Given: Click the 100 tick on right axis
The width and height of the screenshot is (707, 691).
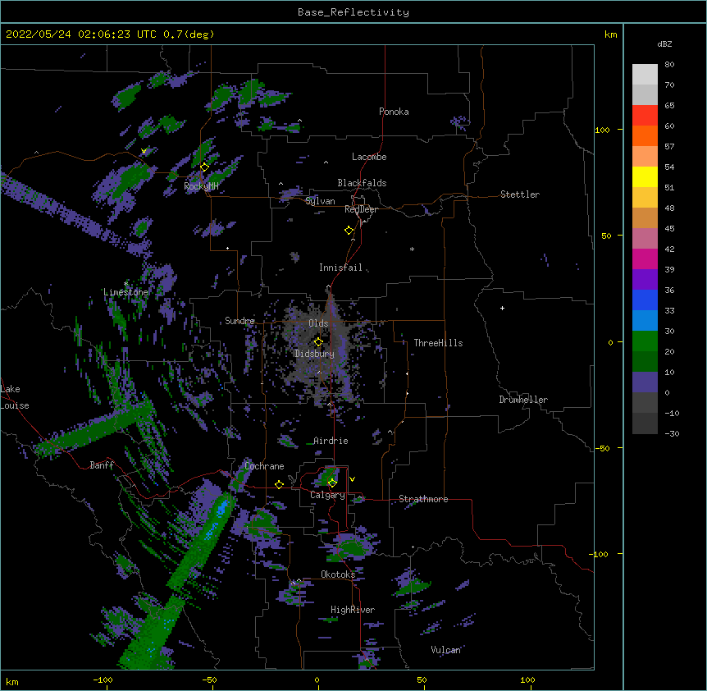Looking at the screenshot, I should click(602, 130).
